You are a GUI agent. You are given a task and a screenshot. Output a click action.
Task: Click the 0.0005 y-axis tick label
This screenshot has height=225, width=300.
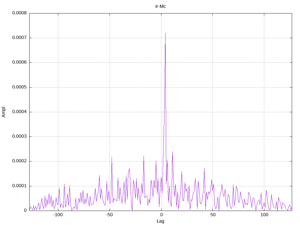coord(19,87)
